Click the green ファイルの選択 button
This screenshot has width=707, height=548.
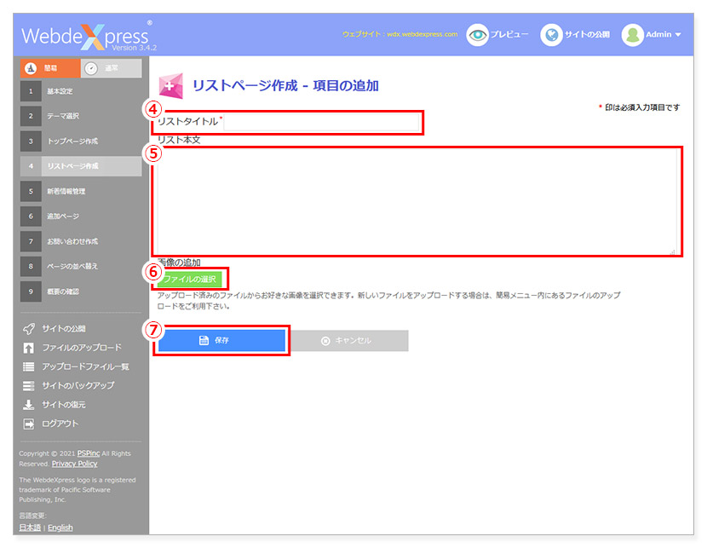pyautogui.click(x=190, y=280)
